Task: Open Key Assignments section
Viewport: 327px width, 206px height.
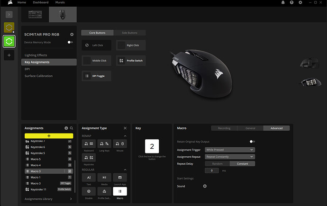Action: tap(49, 62)
